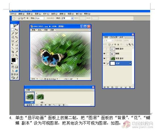The height and width of the screenshot is (130, 155).
Task: Show the 蝴蝶 副本 layer visibility box
Action: (x=104, y=49)
